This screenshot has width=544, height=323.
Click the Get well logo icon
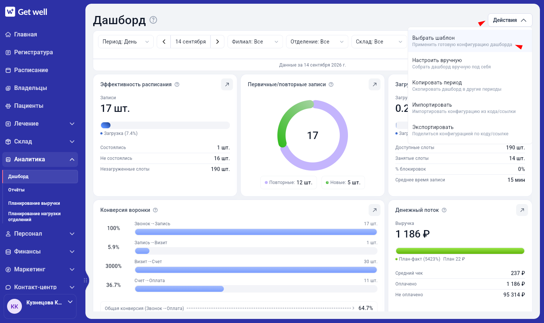click(10, 12)
